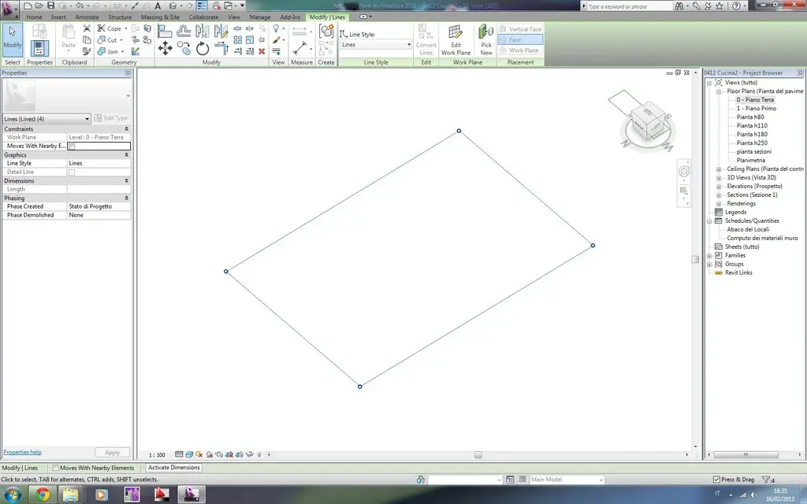Click the Visual Style icon on view control bar
This screenshot has height=504, width=807.
189,454
